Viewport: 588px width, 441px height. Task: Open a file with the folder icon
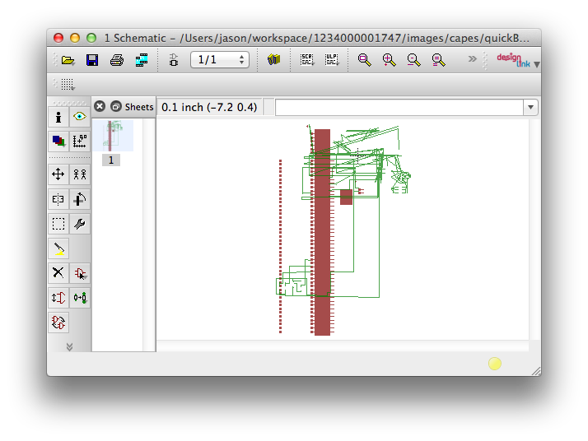click(x=68, y=60)
